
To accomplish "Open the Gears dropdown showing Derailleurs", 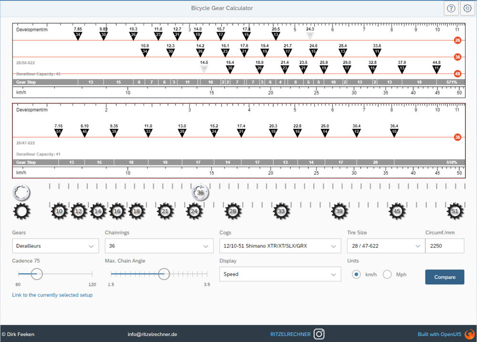I will (x=55, y=246).
